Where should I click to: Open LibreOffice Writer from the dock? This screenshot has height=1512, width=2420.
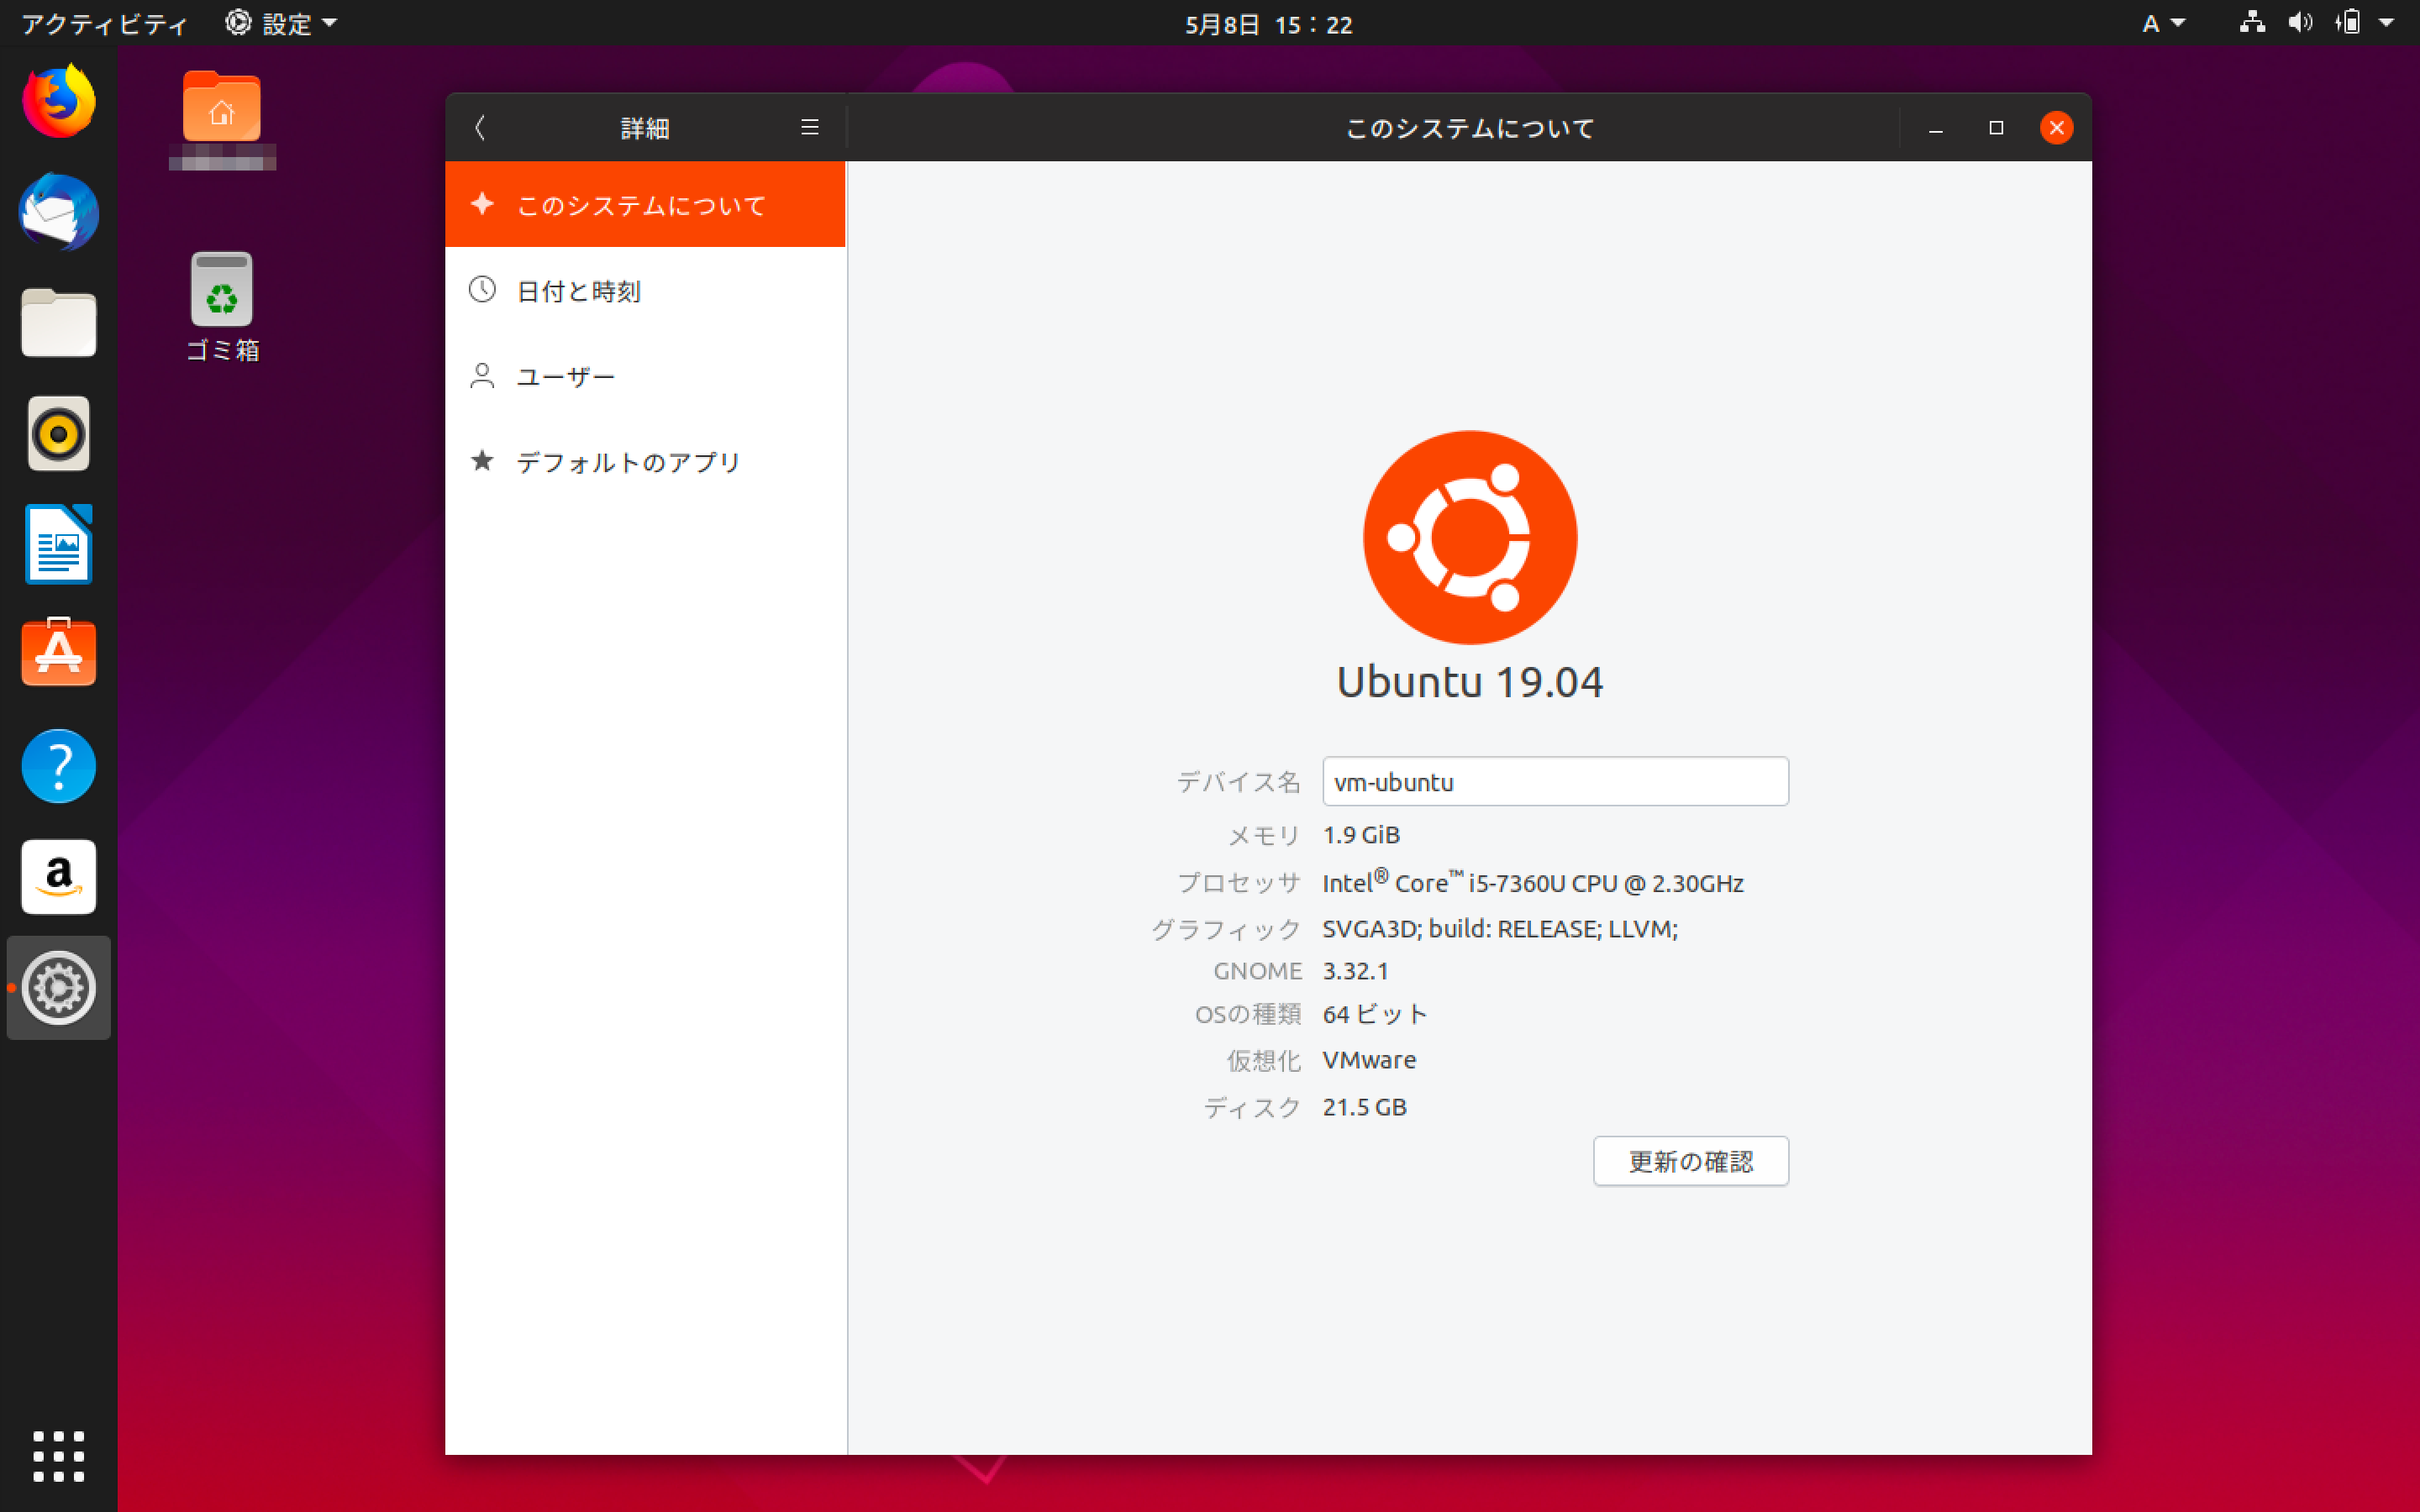[59, 544]
